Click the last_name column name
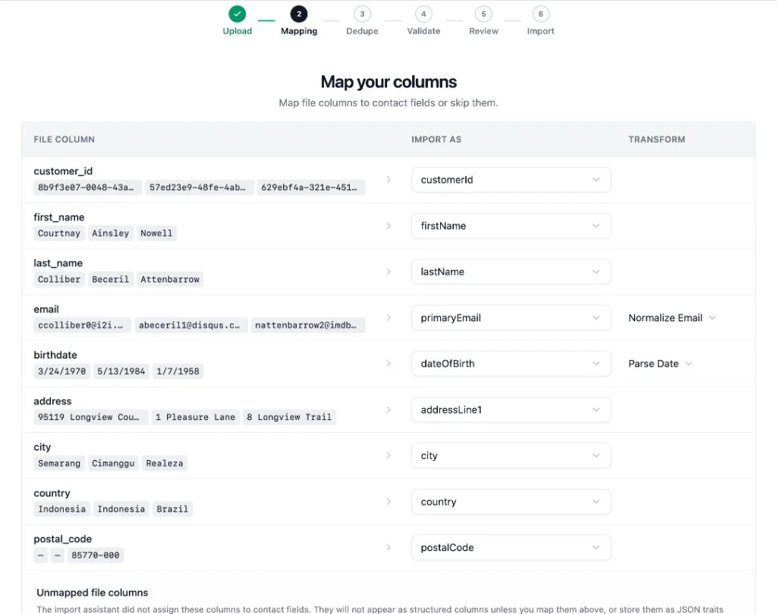777x614 pixels. click(58, 264)
